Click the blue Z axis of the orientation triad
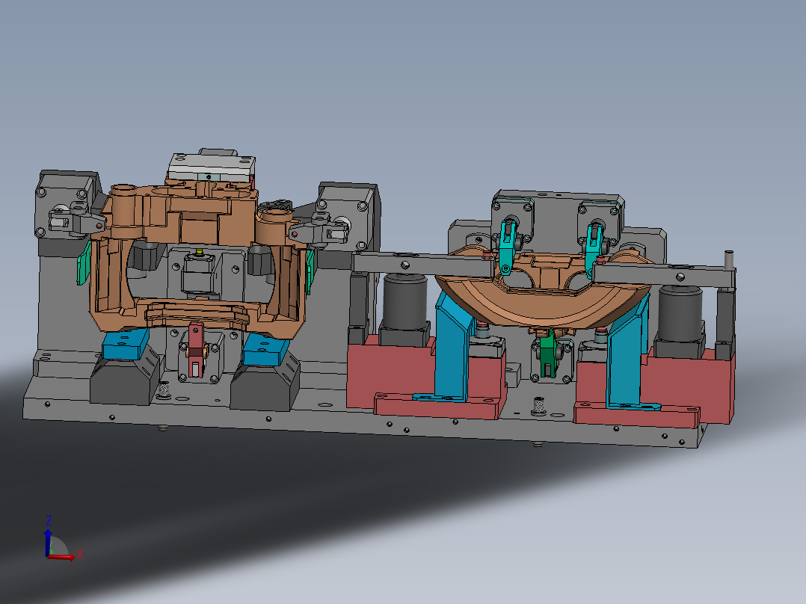The image size is (806, 604). (x=48, y=542)
